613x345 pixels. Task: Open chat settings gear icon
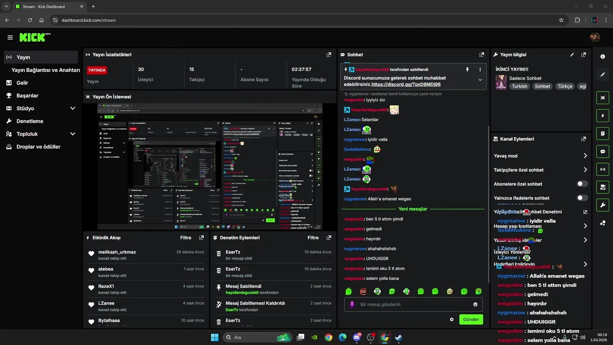click(452, 319)
